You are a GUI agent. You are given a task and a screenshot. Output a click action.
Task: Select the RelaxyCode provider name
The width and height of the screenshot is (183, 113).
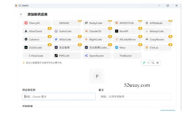pyautogui.click(x=157, y=31)
